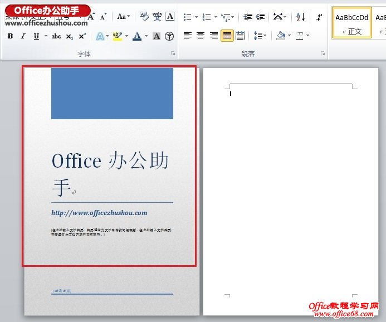Apply paragraph shading fill
This screenshot has width=386, height=322.
(x=281, y=36)
